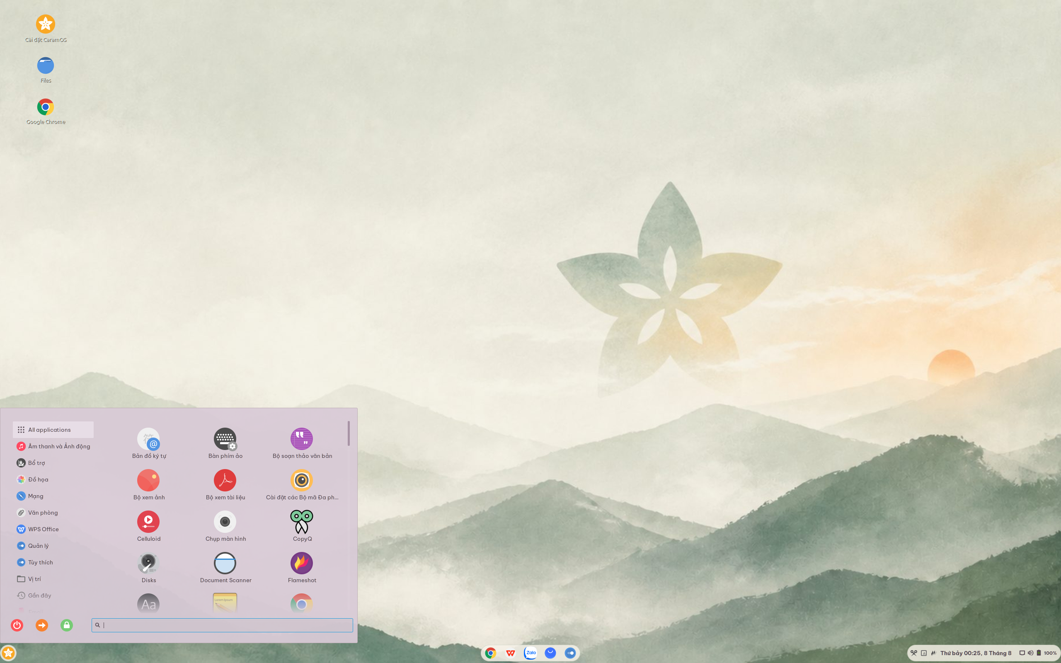Choose the Mạng category
Screen dimensions: 1061x663
tap(53, 496)
